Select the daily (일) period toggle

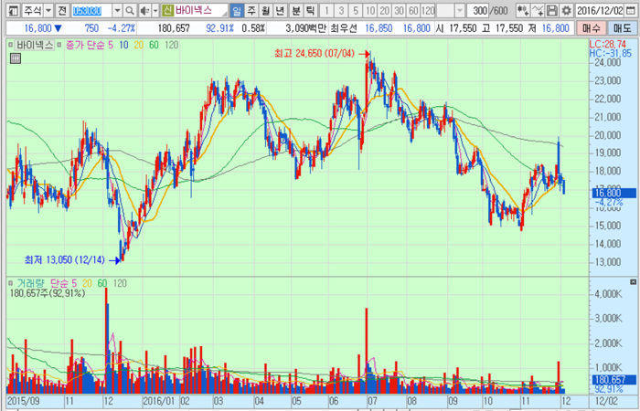[237, 10]
